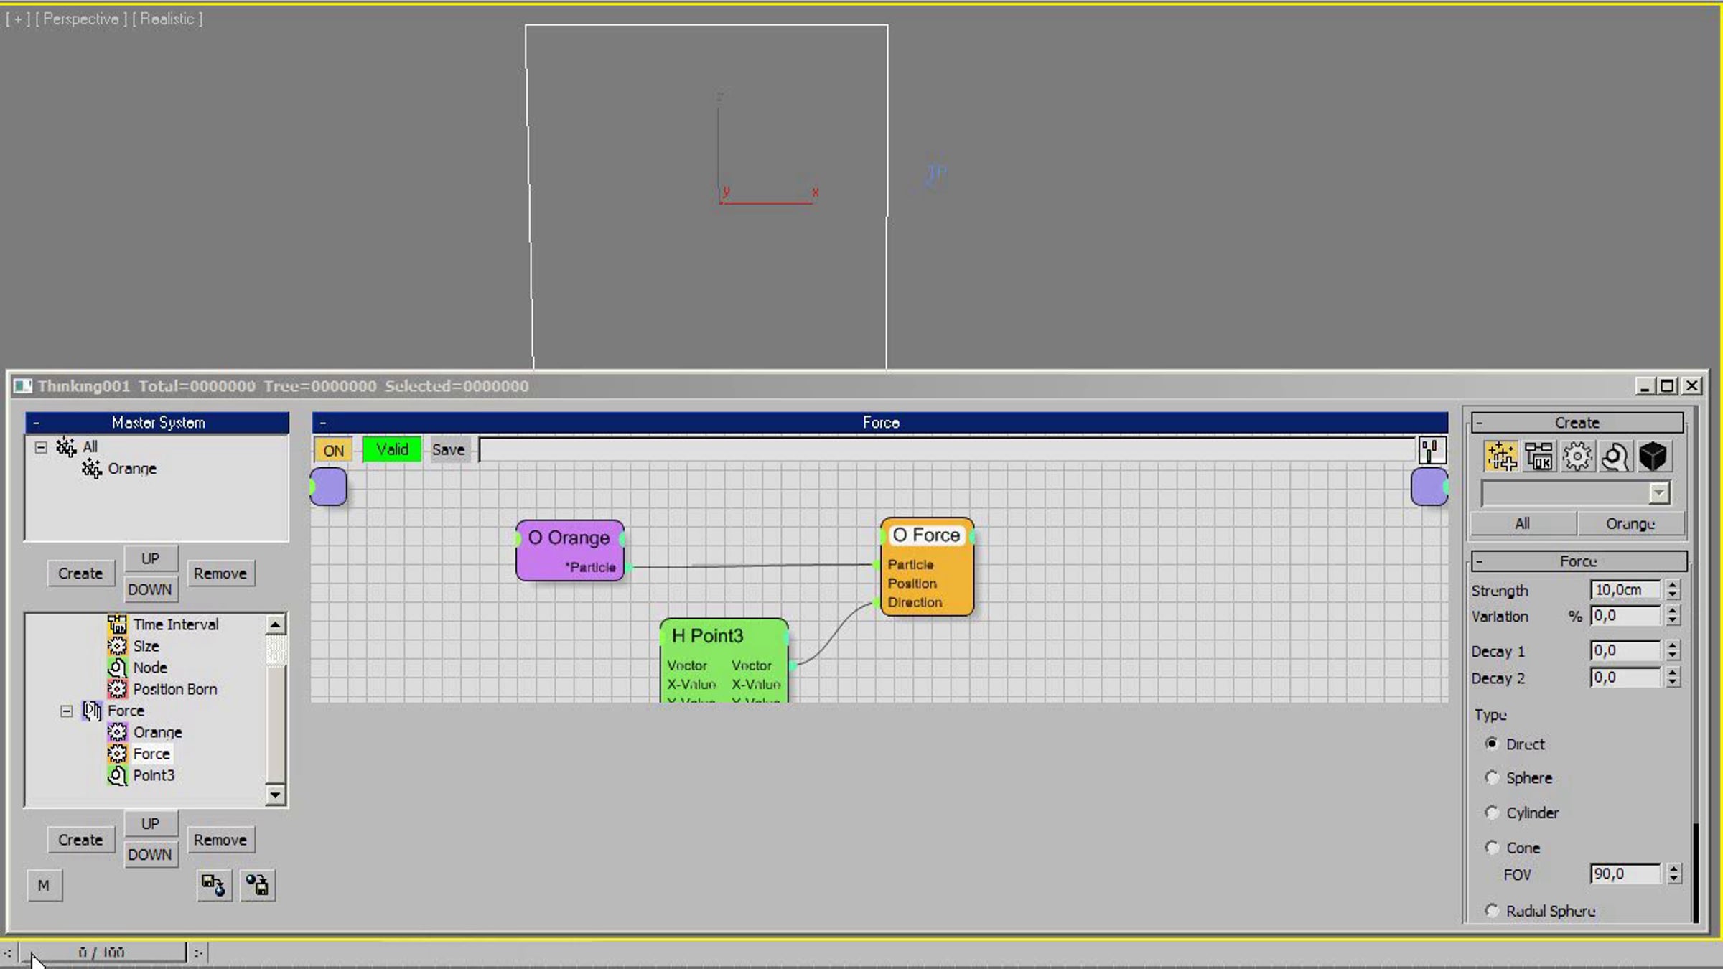Click Remove under the DynamicSet list
The width and height of the screenshot is (1723, 969).
[x=220, y=840]
